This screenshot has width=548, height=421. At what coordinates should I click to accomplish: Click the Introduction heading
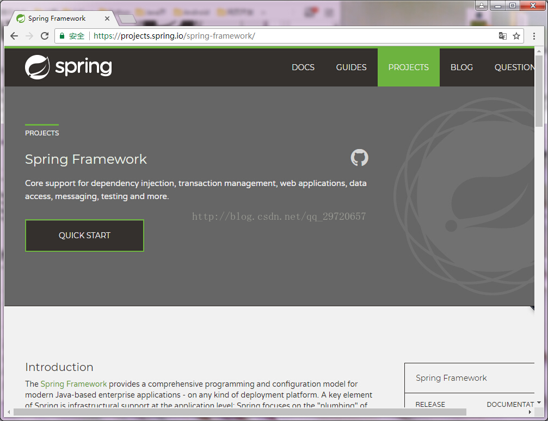(x=59, y=367)
